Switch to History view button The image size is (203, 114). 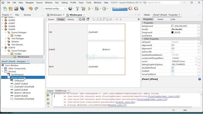point(70,19)
